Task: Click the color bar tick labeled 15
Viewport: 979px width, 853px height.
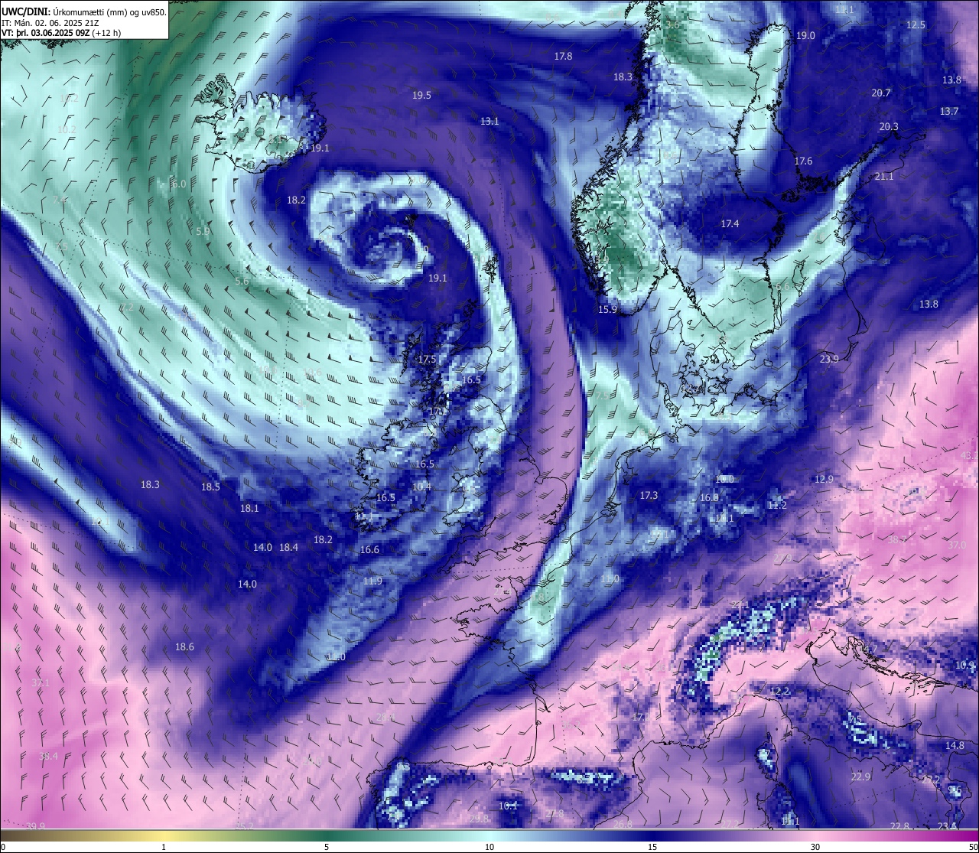Action: (x=652, y=847)
